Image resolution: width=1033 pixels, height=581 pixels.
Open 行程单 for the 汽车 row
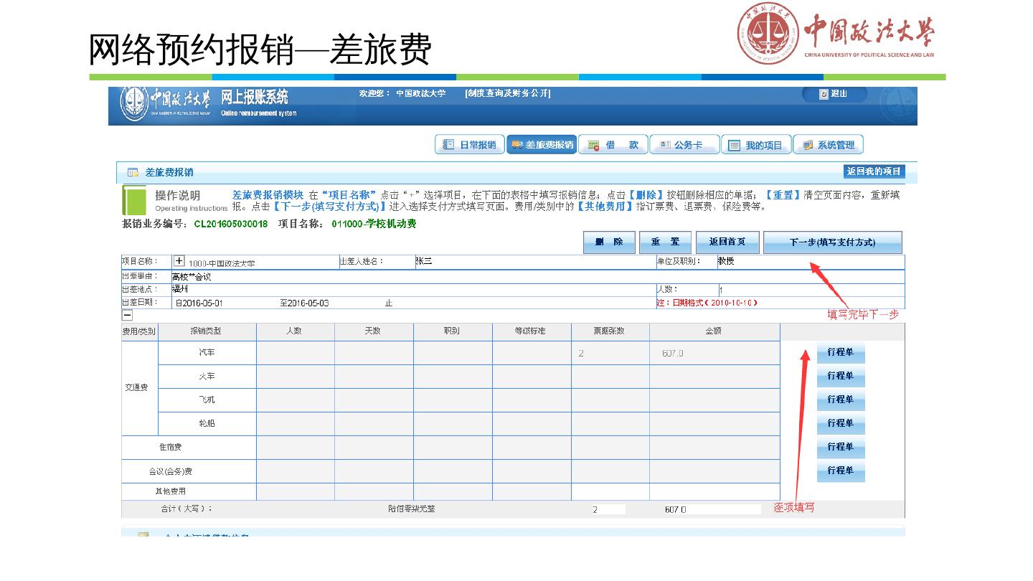click(x=840, y=353)
